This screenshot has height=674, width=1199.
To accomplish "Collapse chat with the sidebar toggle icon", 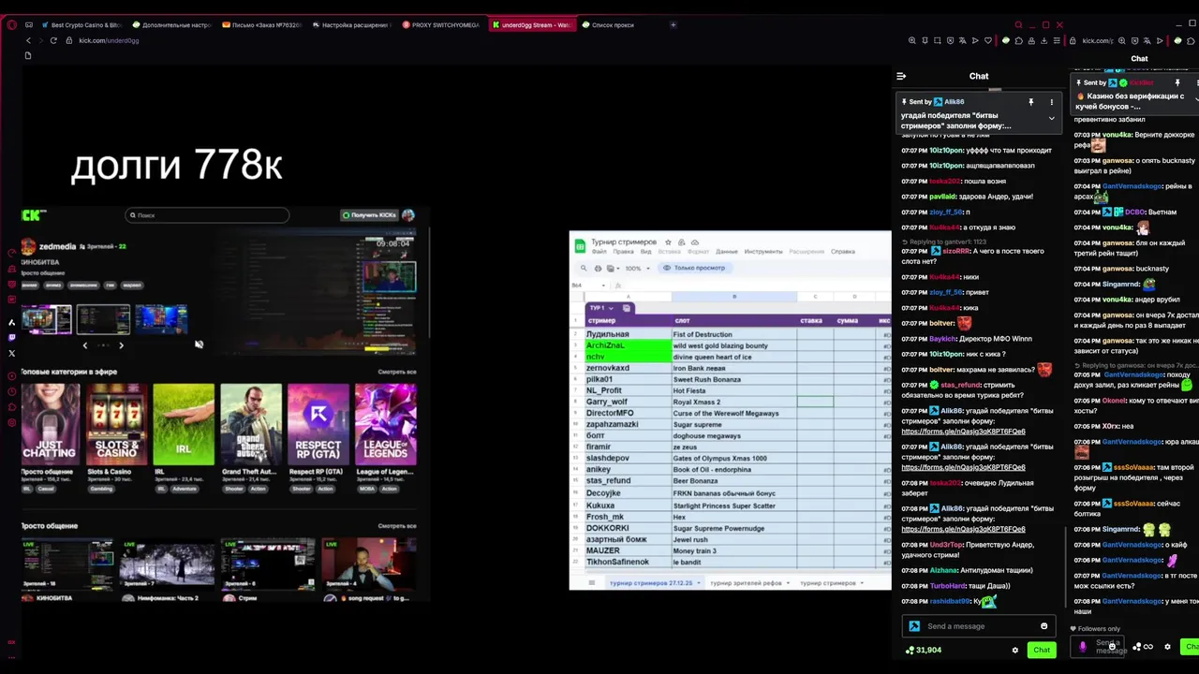I will (x=901, y=76).
